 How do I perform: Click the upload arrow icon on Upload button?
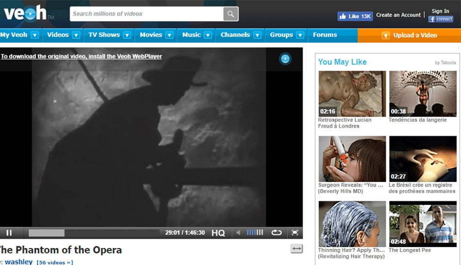(x=385, y=35)
